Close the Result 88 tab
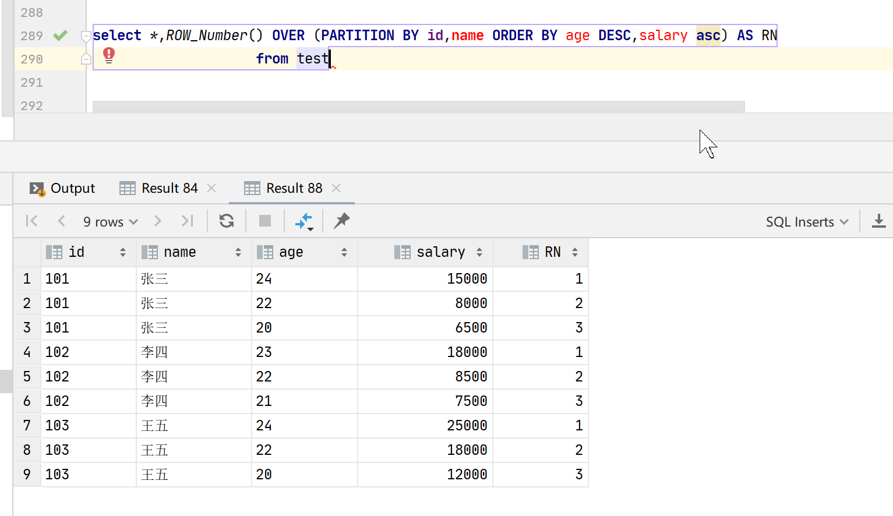 [336, 188]
